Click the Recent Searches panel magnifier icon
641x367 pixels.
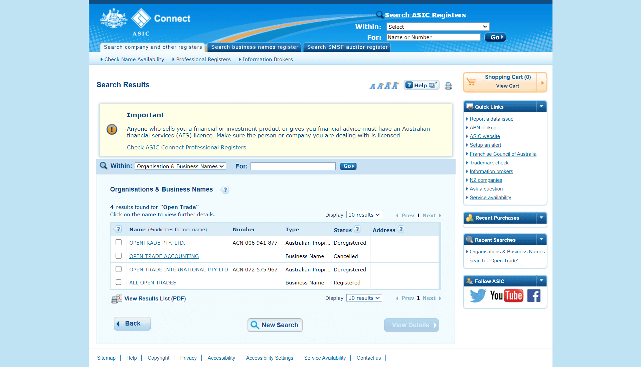[470, 240]
